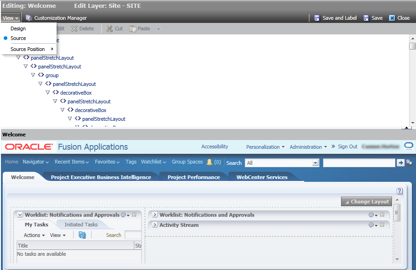Open the Customization Manager

[x=56, y=18]
